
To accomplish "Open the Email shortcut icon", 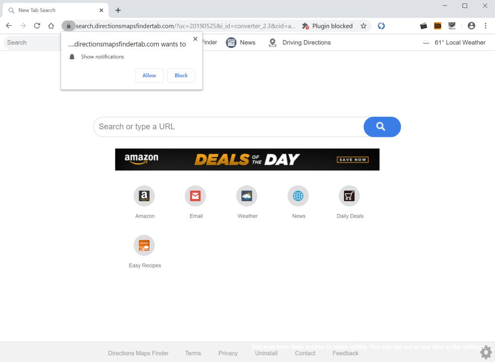I will click(x=195, y=195).
